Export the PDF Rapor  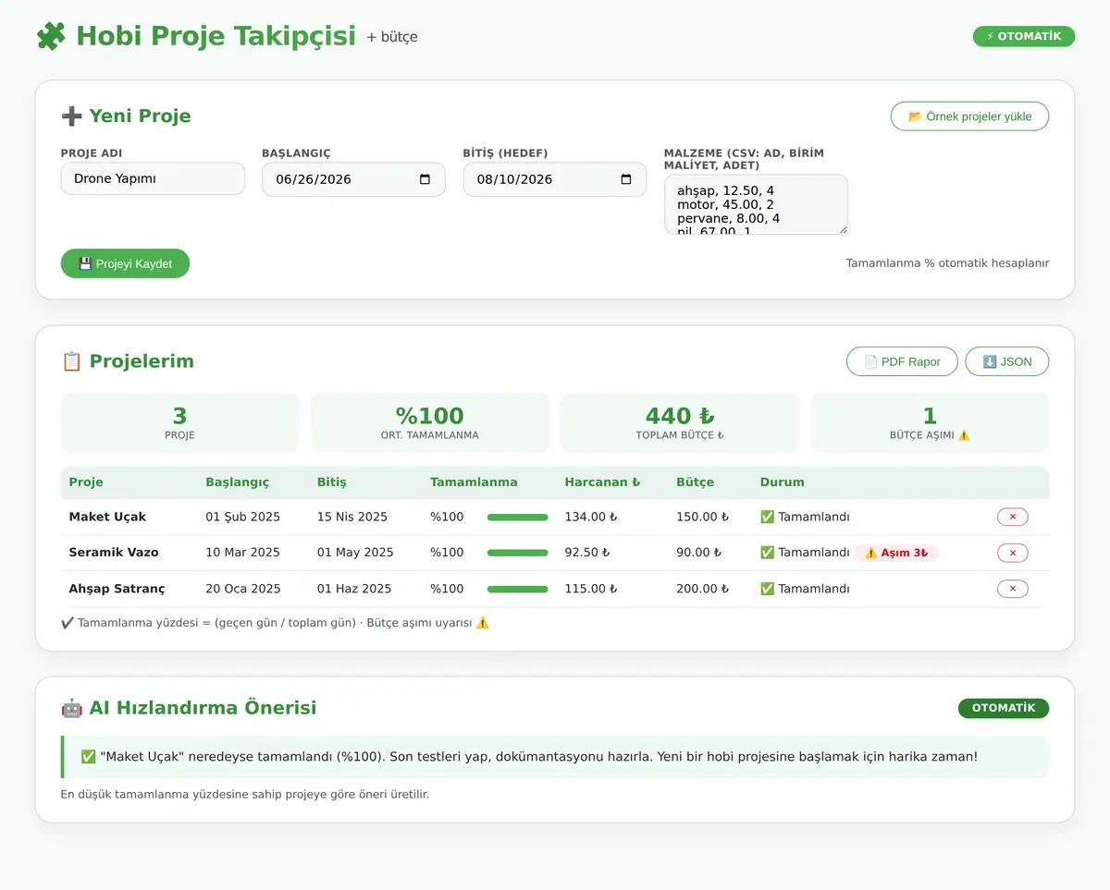tap(902, 361)
